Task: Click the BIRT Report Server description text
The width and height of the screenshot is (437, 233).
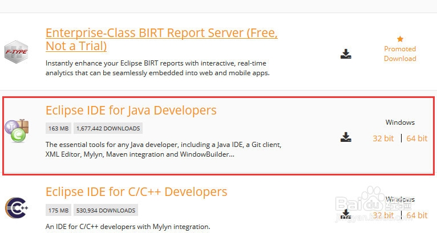Action: pos(158,68)
